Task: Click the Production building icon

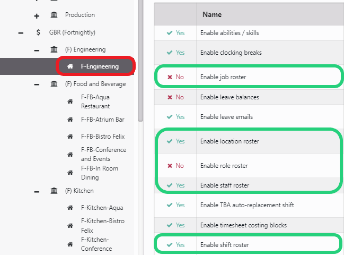Action: 54,15
